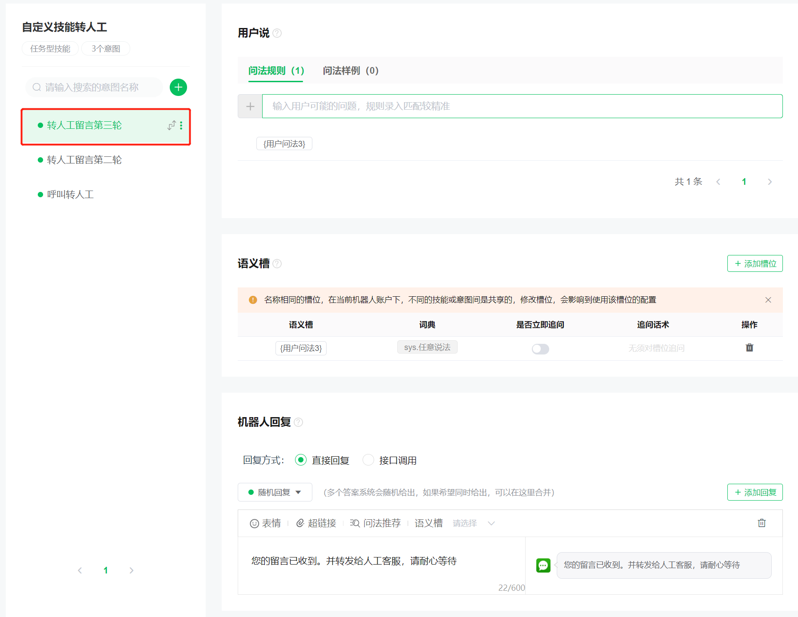
Task: Click the 添加槽位 button
Action: coord(755,263)
